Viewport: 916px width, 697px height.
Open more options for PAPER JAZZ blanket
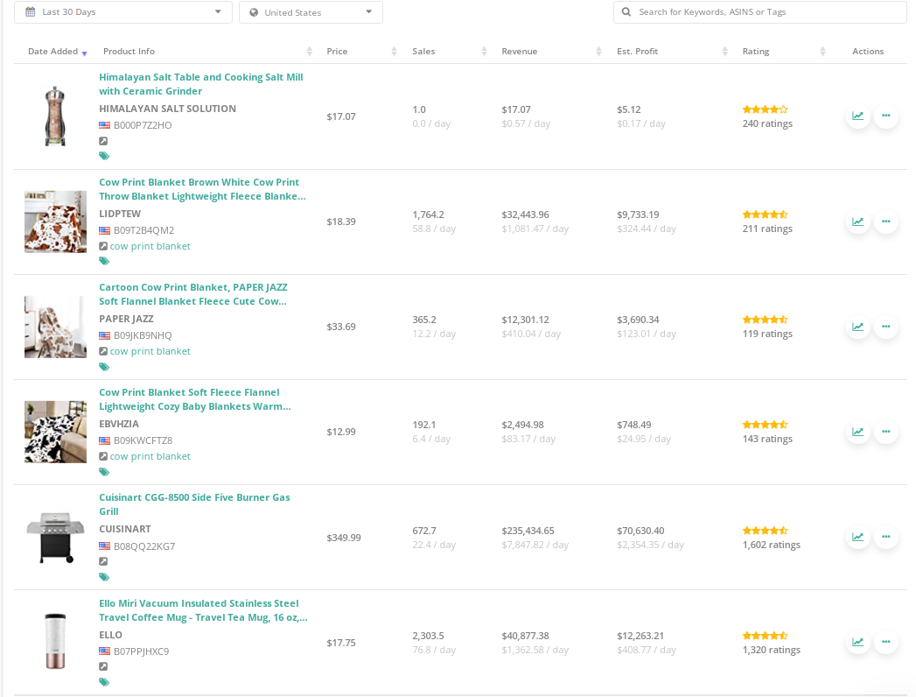(x=885, y=327)
